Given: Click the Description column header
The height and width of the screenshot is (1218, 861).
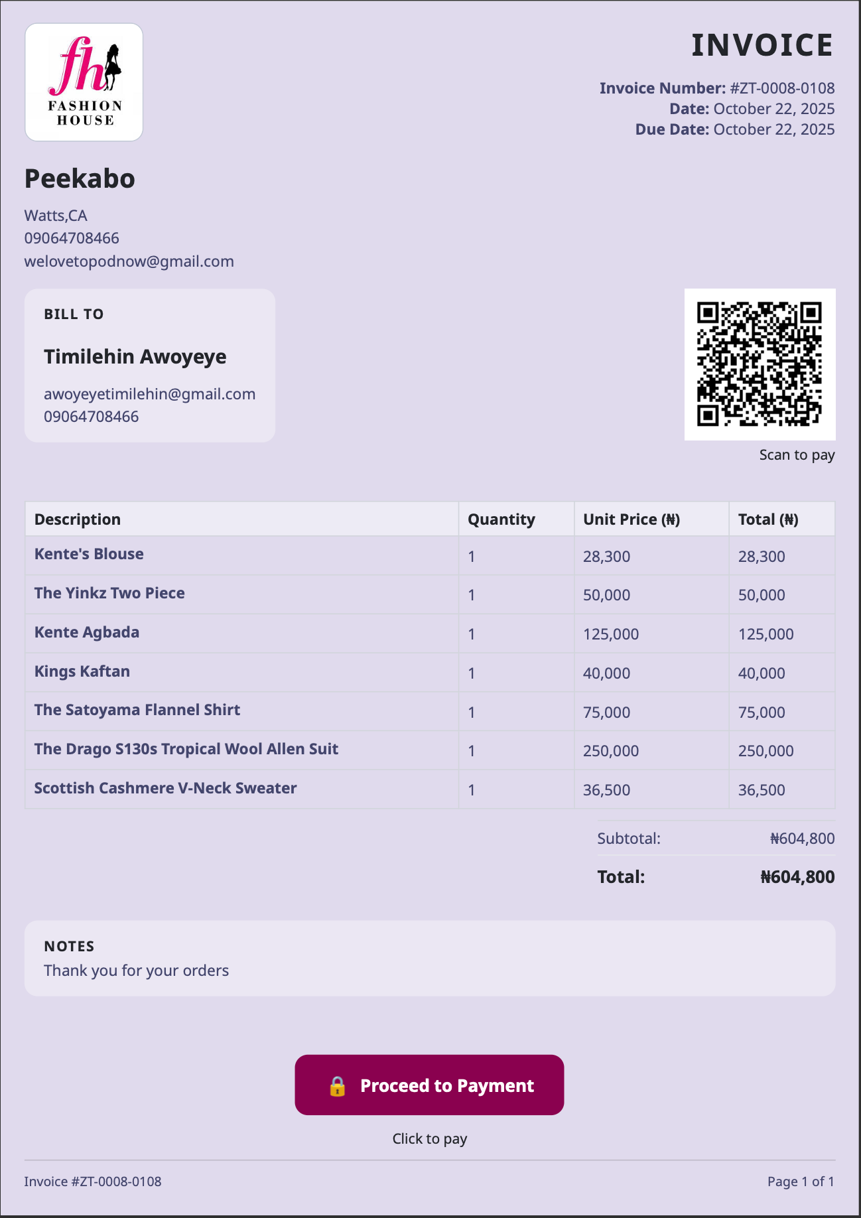Looking at the screenshot, I should click(78, 519).
